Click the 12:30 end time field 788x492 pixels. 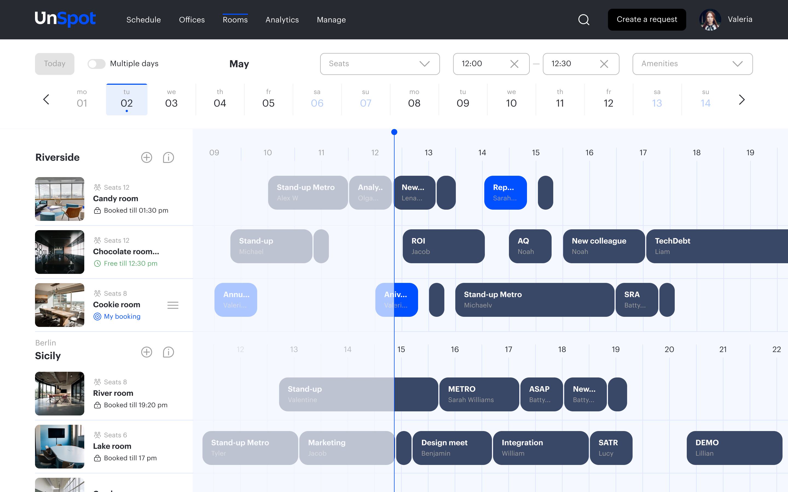click(x=581, y=64)
